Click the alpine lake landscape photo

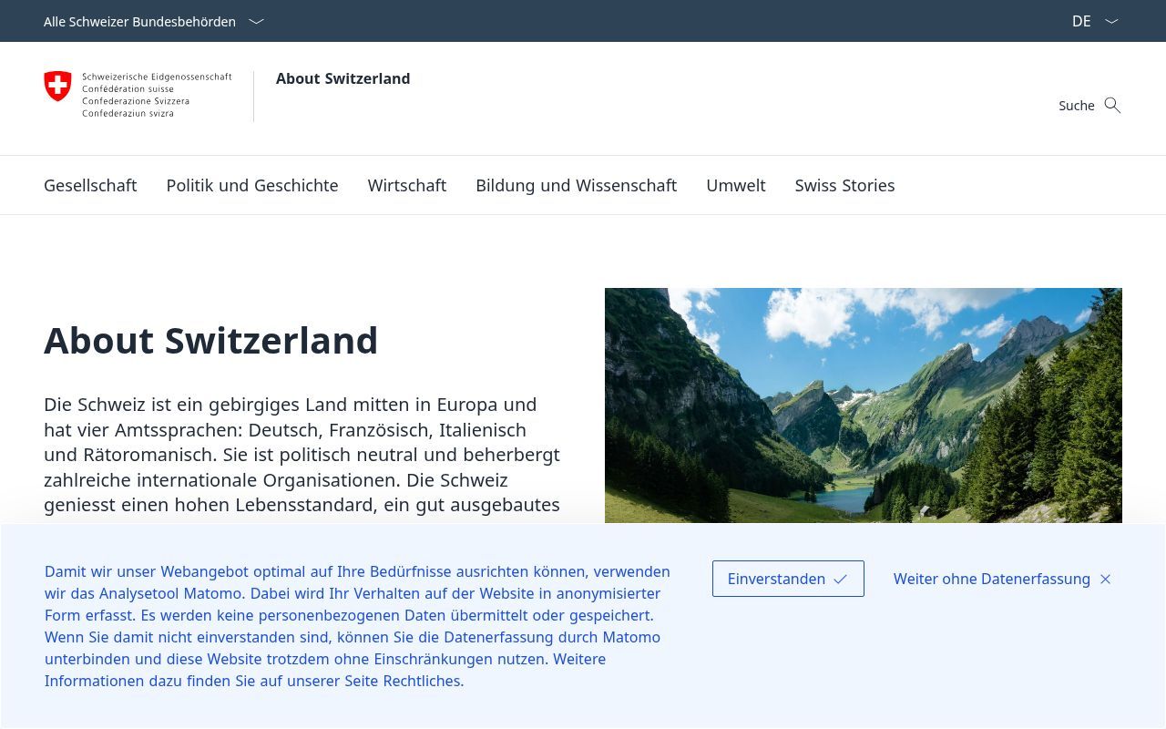click(x=864, y=406)
